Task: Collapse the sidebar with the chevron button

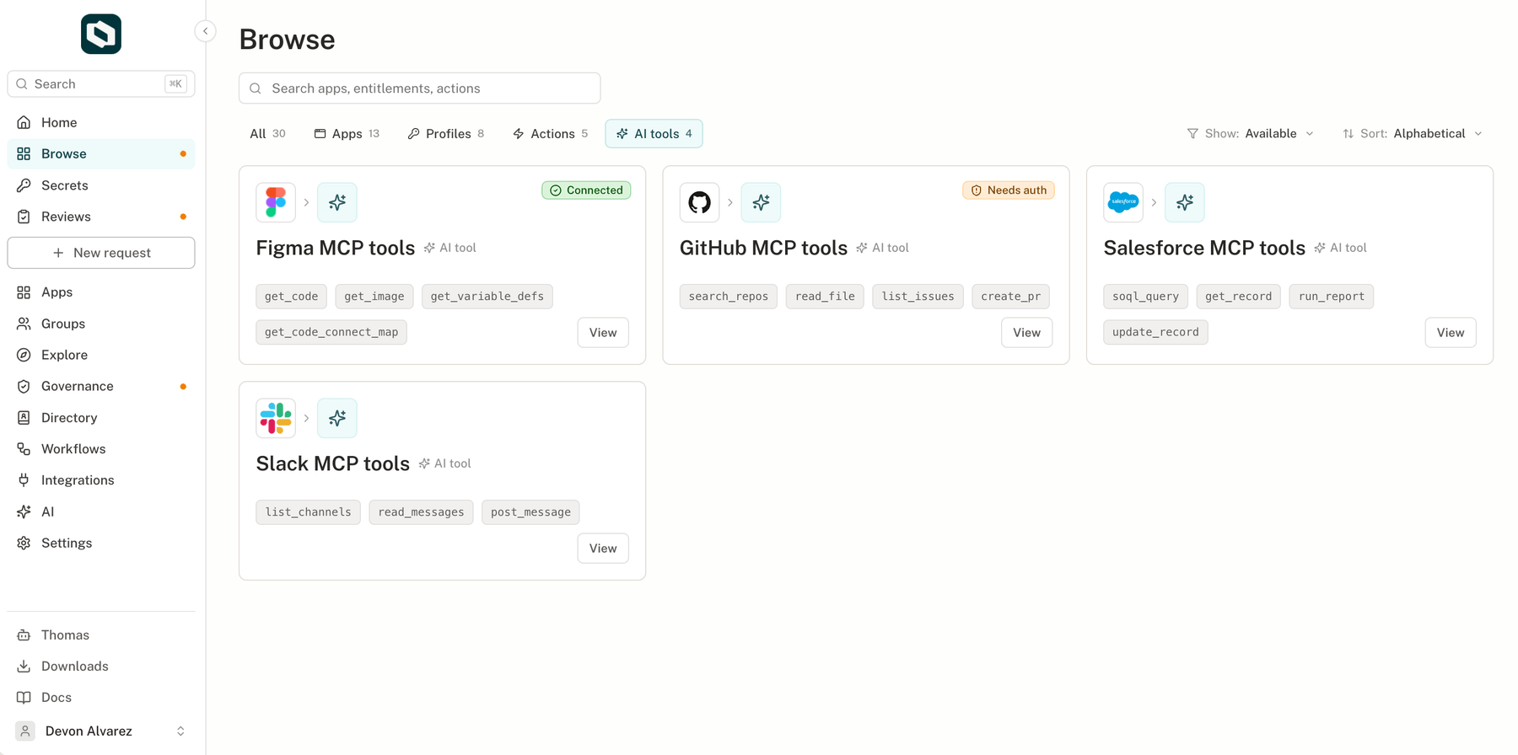Action: 205,31
